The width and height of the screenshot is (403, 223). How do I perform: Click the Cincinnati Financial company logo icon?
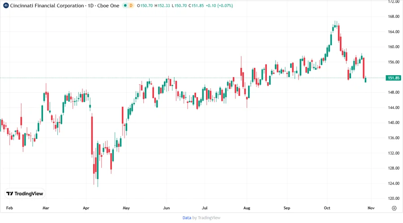pyautogui.click(x=6, y=5)
